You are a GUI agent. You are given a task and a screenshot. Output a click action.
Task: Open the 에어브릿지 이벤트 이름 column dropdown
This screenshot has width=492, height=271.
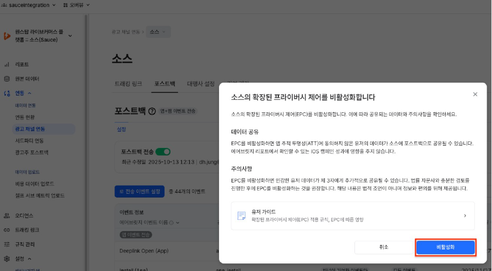[x=177, y=222]
